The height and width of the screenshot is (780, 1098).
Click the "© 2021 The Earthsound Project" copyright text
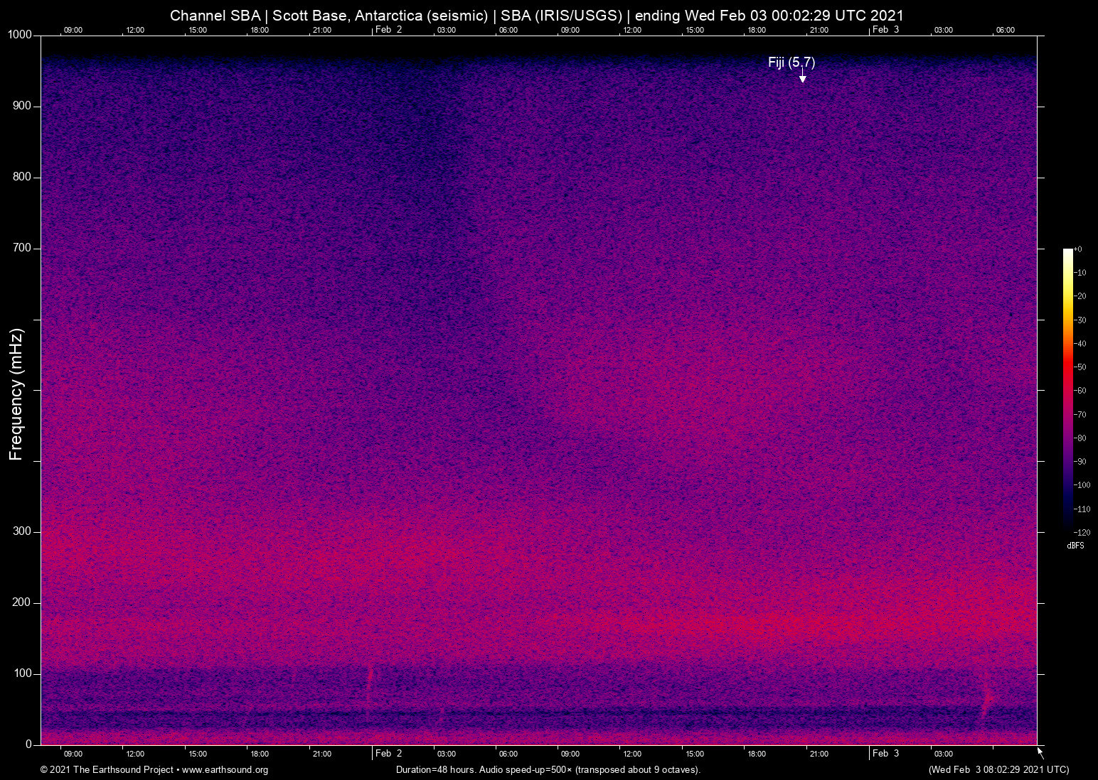107,770
